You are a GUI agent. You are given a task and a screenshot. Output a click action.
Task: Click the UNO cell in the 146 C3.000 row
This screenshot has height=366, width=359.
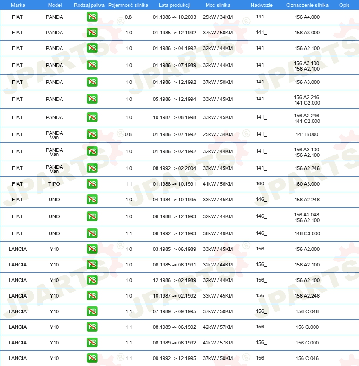pos(54,233)
